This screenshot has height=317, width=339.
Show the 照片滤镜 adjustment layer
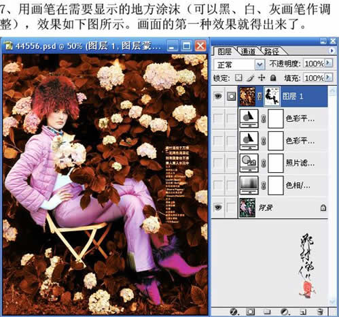tap(218, 163)
